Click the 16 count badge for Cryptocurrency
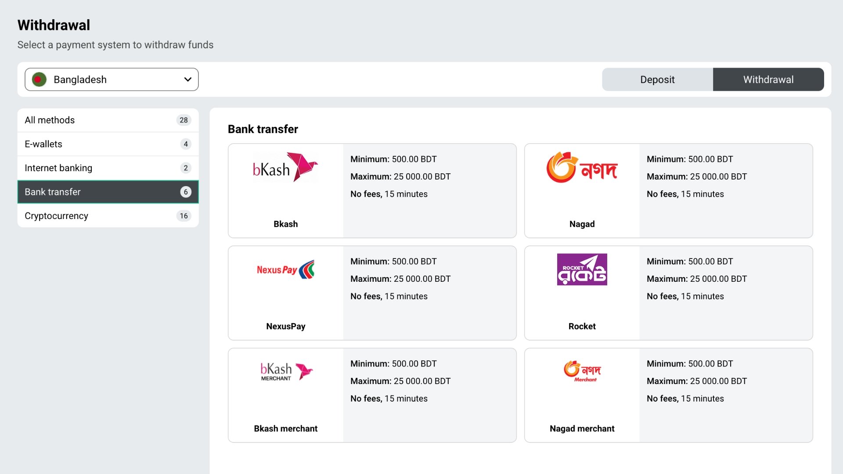This screenshot has height=474, width=843. [184, 216]
